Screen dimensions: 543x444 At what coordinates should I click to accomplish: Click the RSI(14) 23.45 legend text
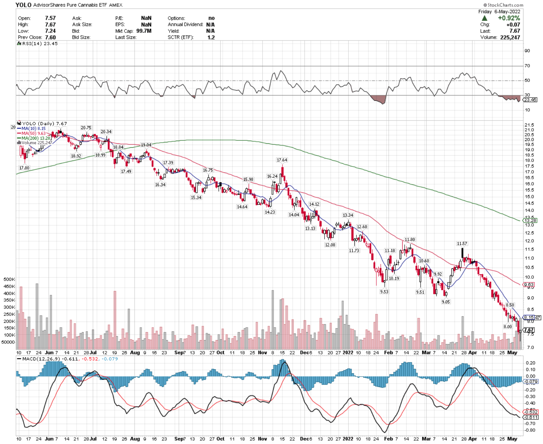[x=40, y=43]
